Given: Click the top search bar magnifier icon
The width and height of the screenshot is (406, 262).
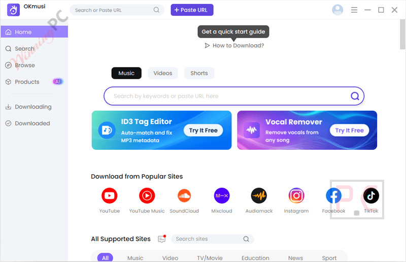Looking at the screenshot, I should click(x=156, y=10).
